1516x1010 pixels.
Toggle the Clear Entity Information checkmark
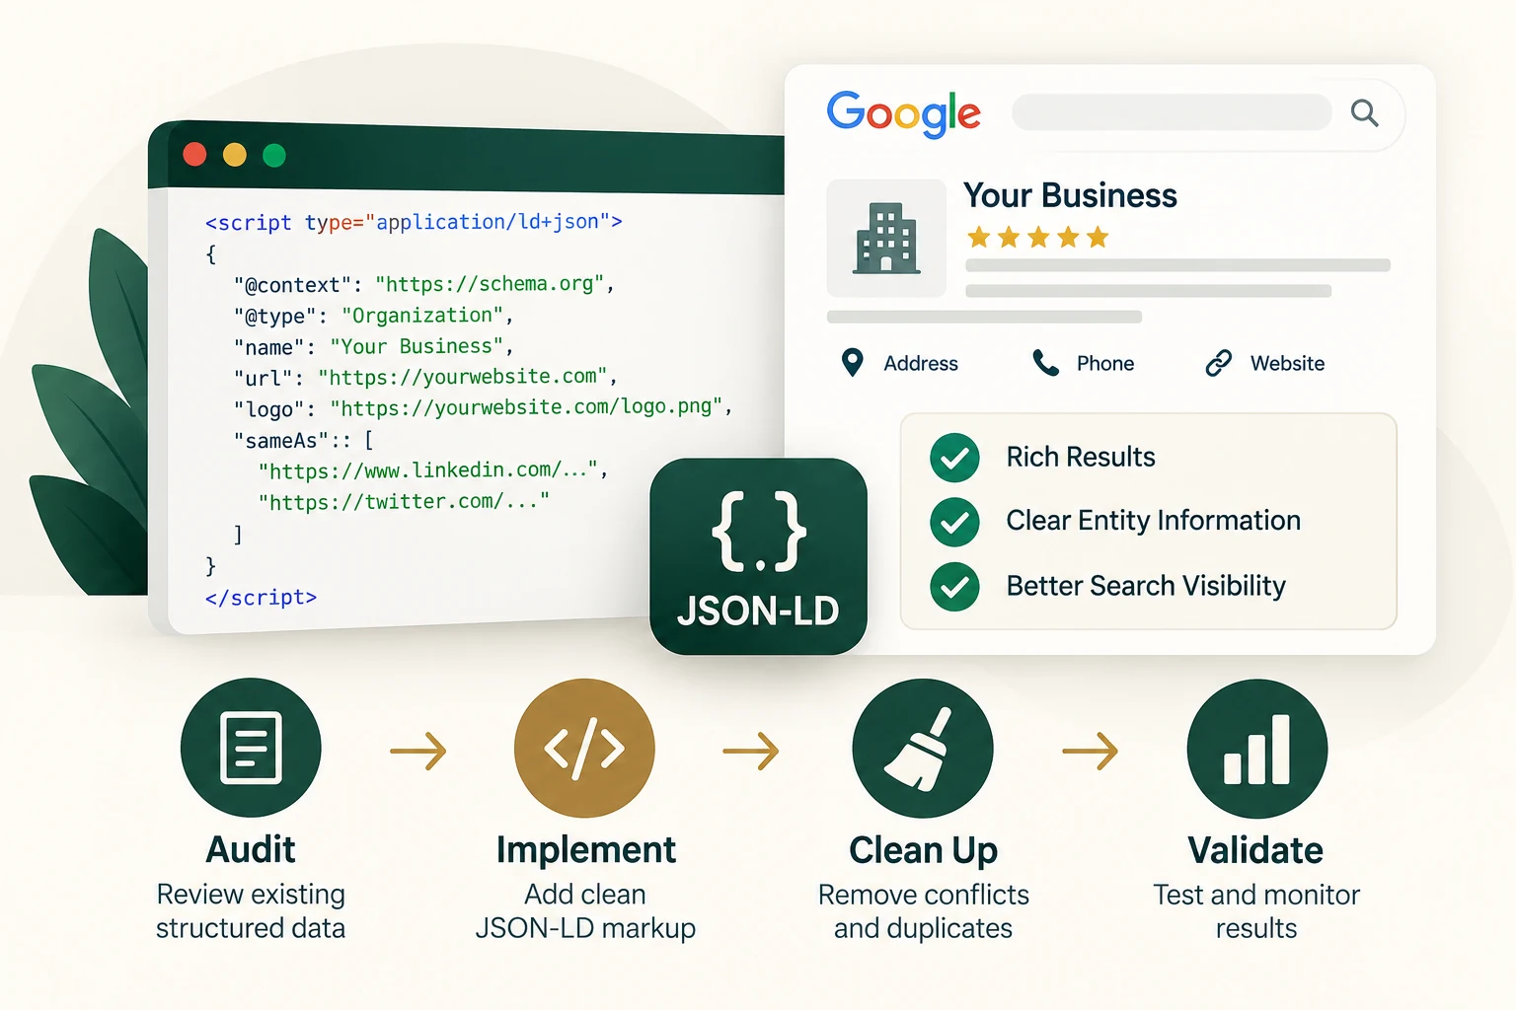(x=954, y=522)
